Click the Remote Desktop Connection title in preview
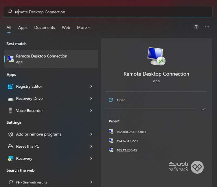The height and width of the screenshot is (187, 217). point(156,74)
